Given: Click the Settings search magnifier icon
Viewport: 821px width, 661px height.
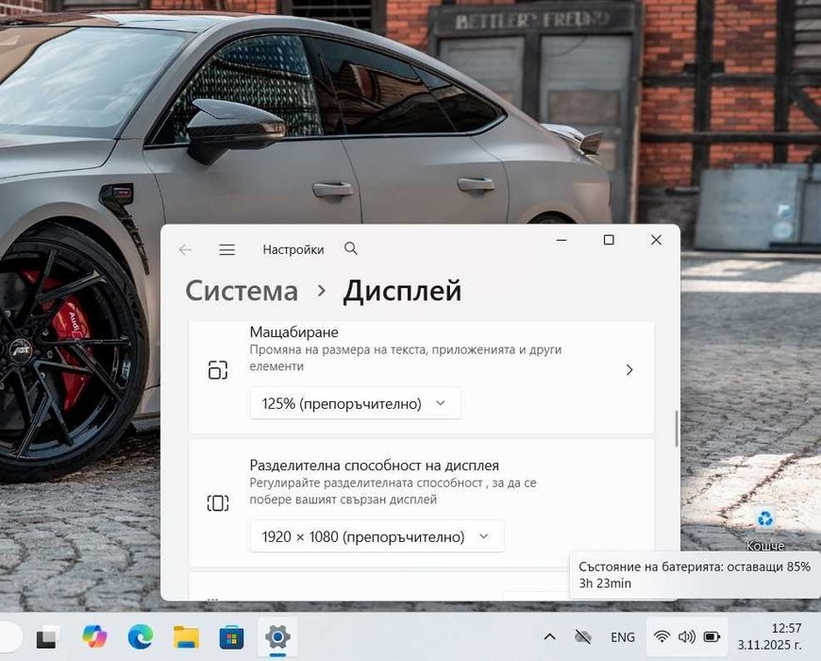Looking at the screenshot, I should [x=351, y=248].
